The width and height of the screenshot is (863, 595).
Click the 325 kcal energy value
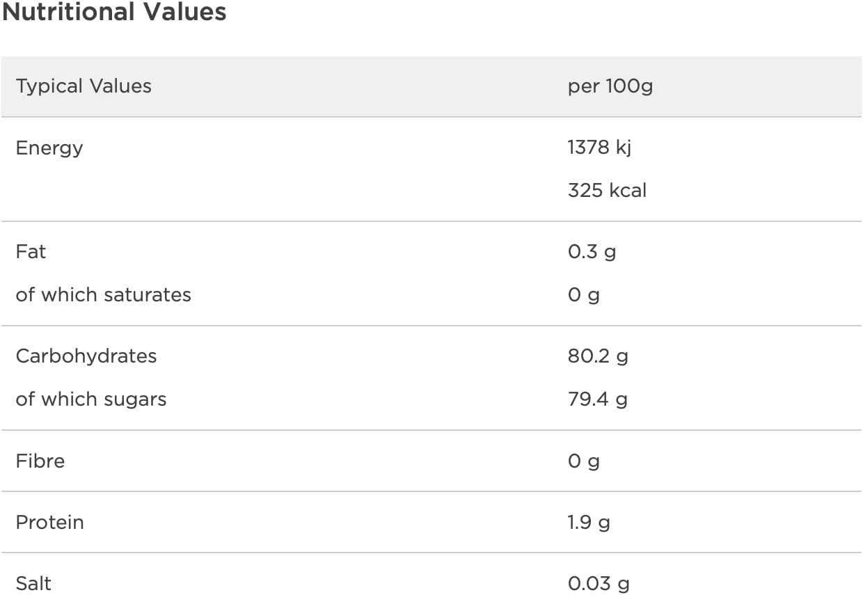pyautogui.click(x=607, y=191)
